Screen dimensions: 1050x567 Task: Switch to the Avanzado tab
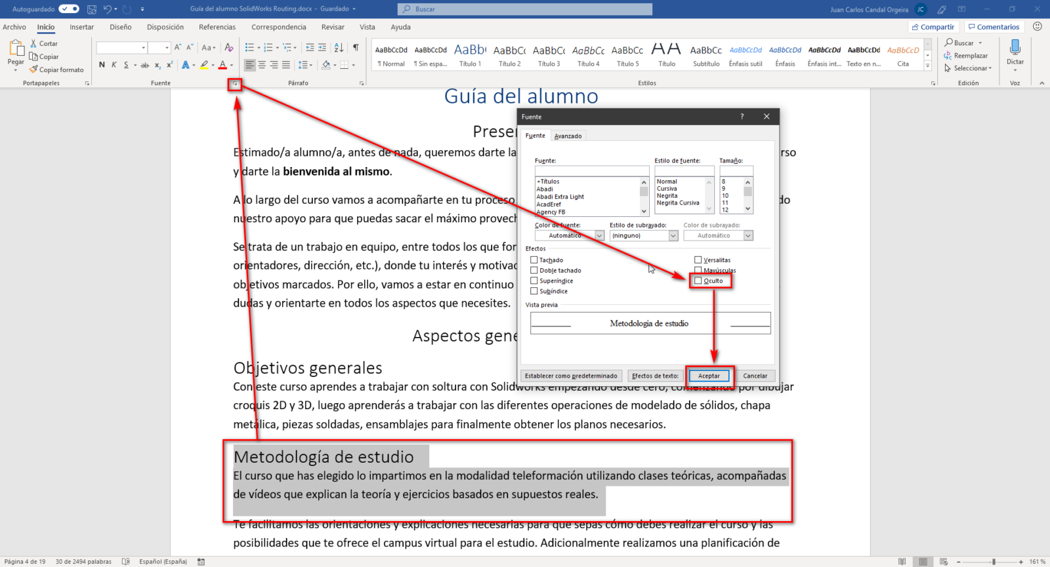tap(568, 136)
